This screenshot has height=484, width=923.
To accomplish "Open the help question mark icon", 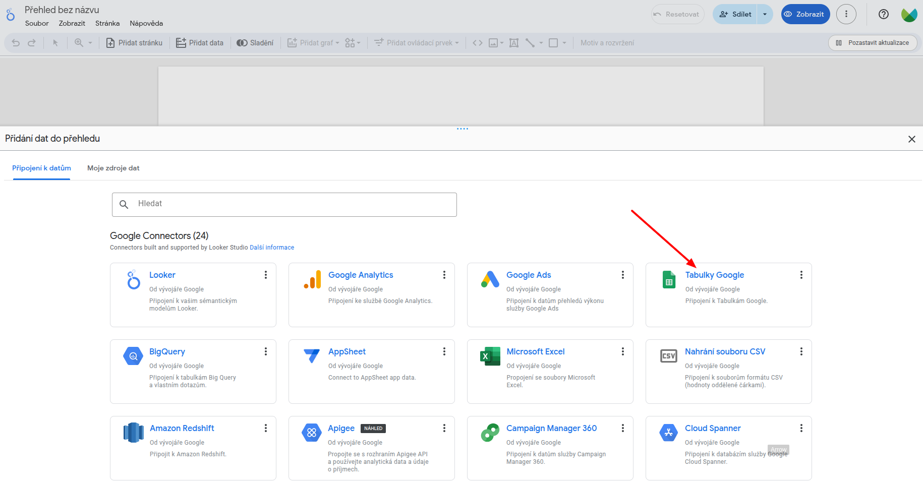I will (x=884, y=14).
